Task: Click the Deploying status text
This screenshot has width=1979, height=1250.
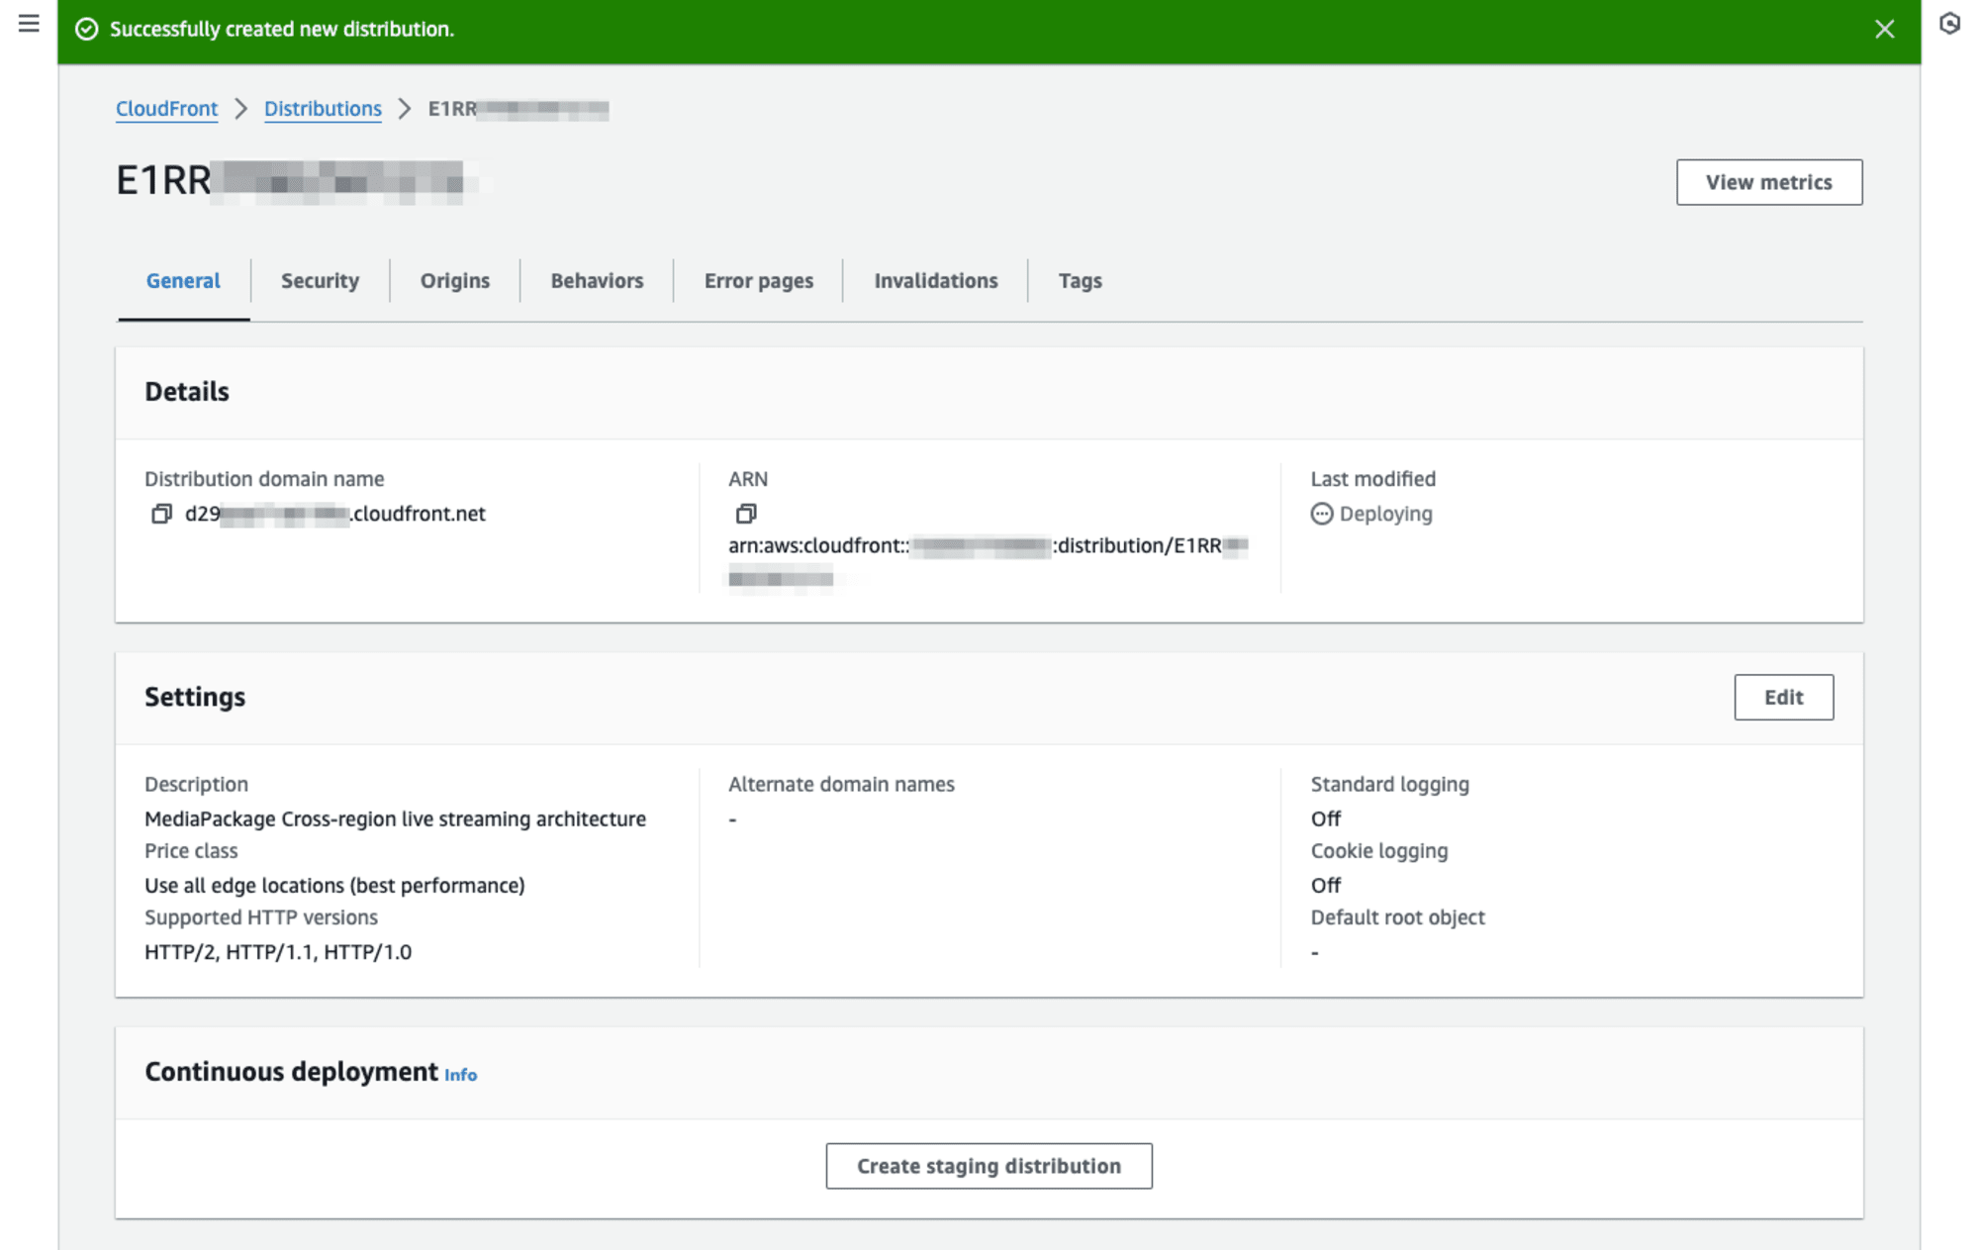Action: click(1385, 514)
